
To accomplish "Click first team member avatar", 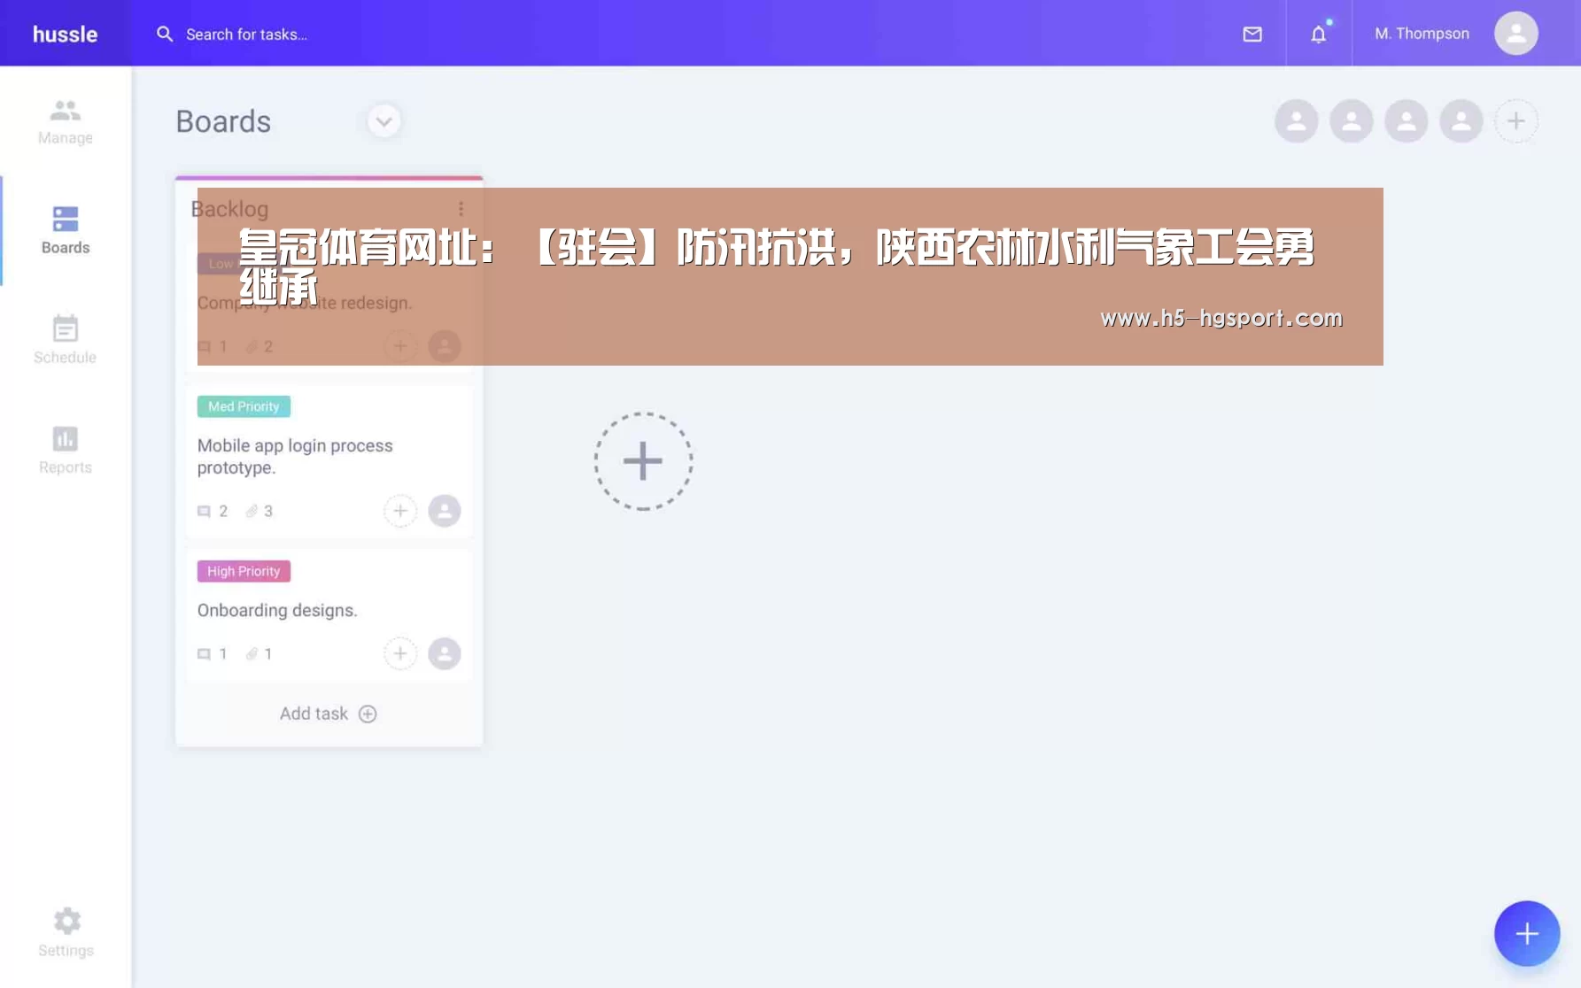I will tap(1296, 121).
